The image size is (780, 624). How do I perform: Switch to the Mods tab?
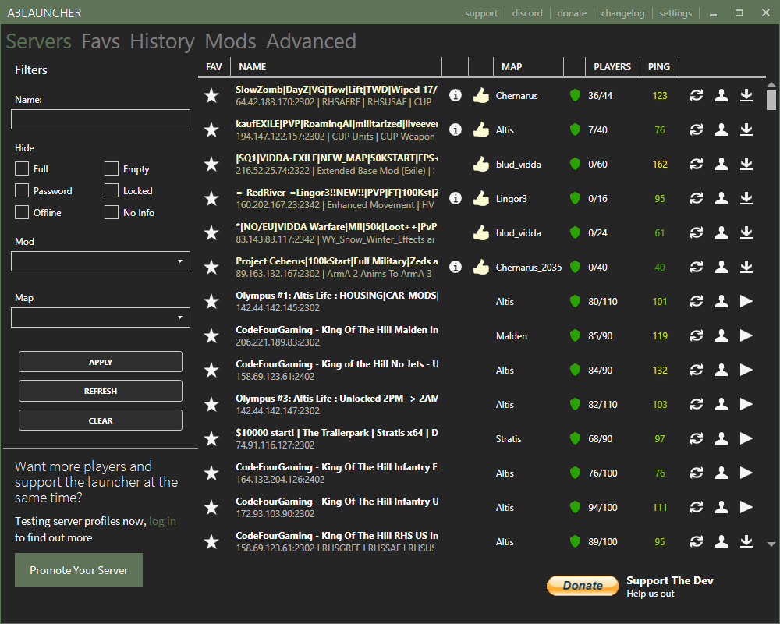230,41
